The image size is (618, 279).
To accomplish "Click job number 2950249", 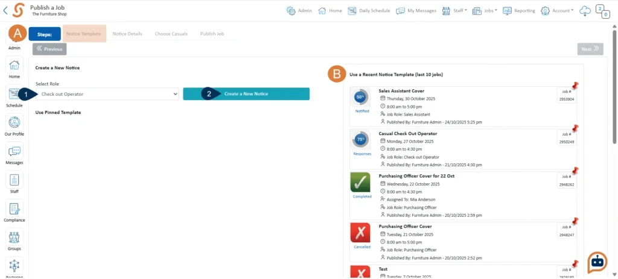I will pos(567,142).
